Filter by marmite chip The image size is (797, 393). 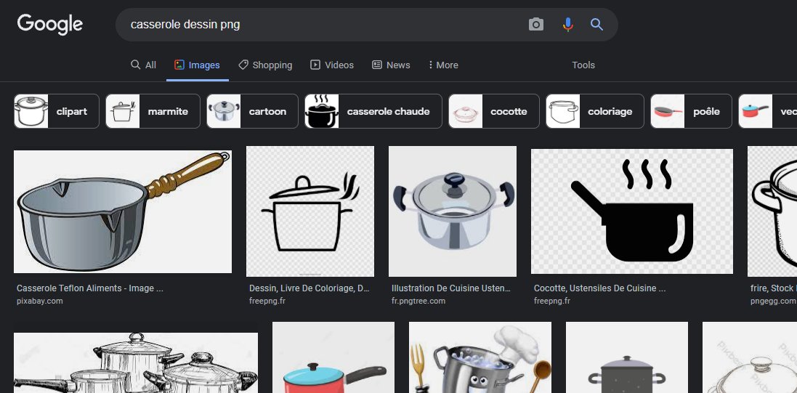[153, 111]
